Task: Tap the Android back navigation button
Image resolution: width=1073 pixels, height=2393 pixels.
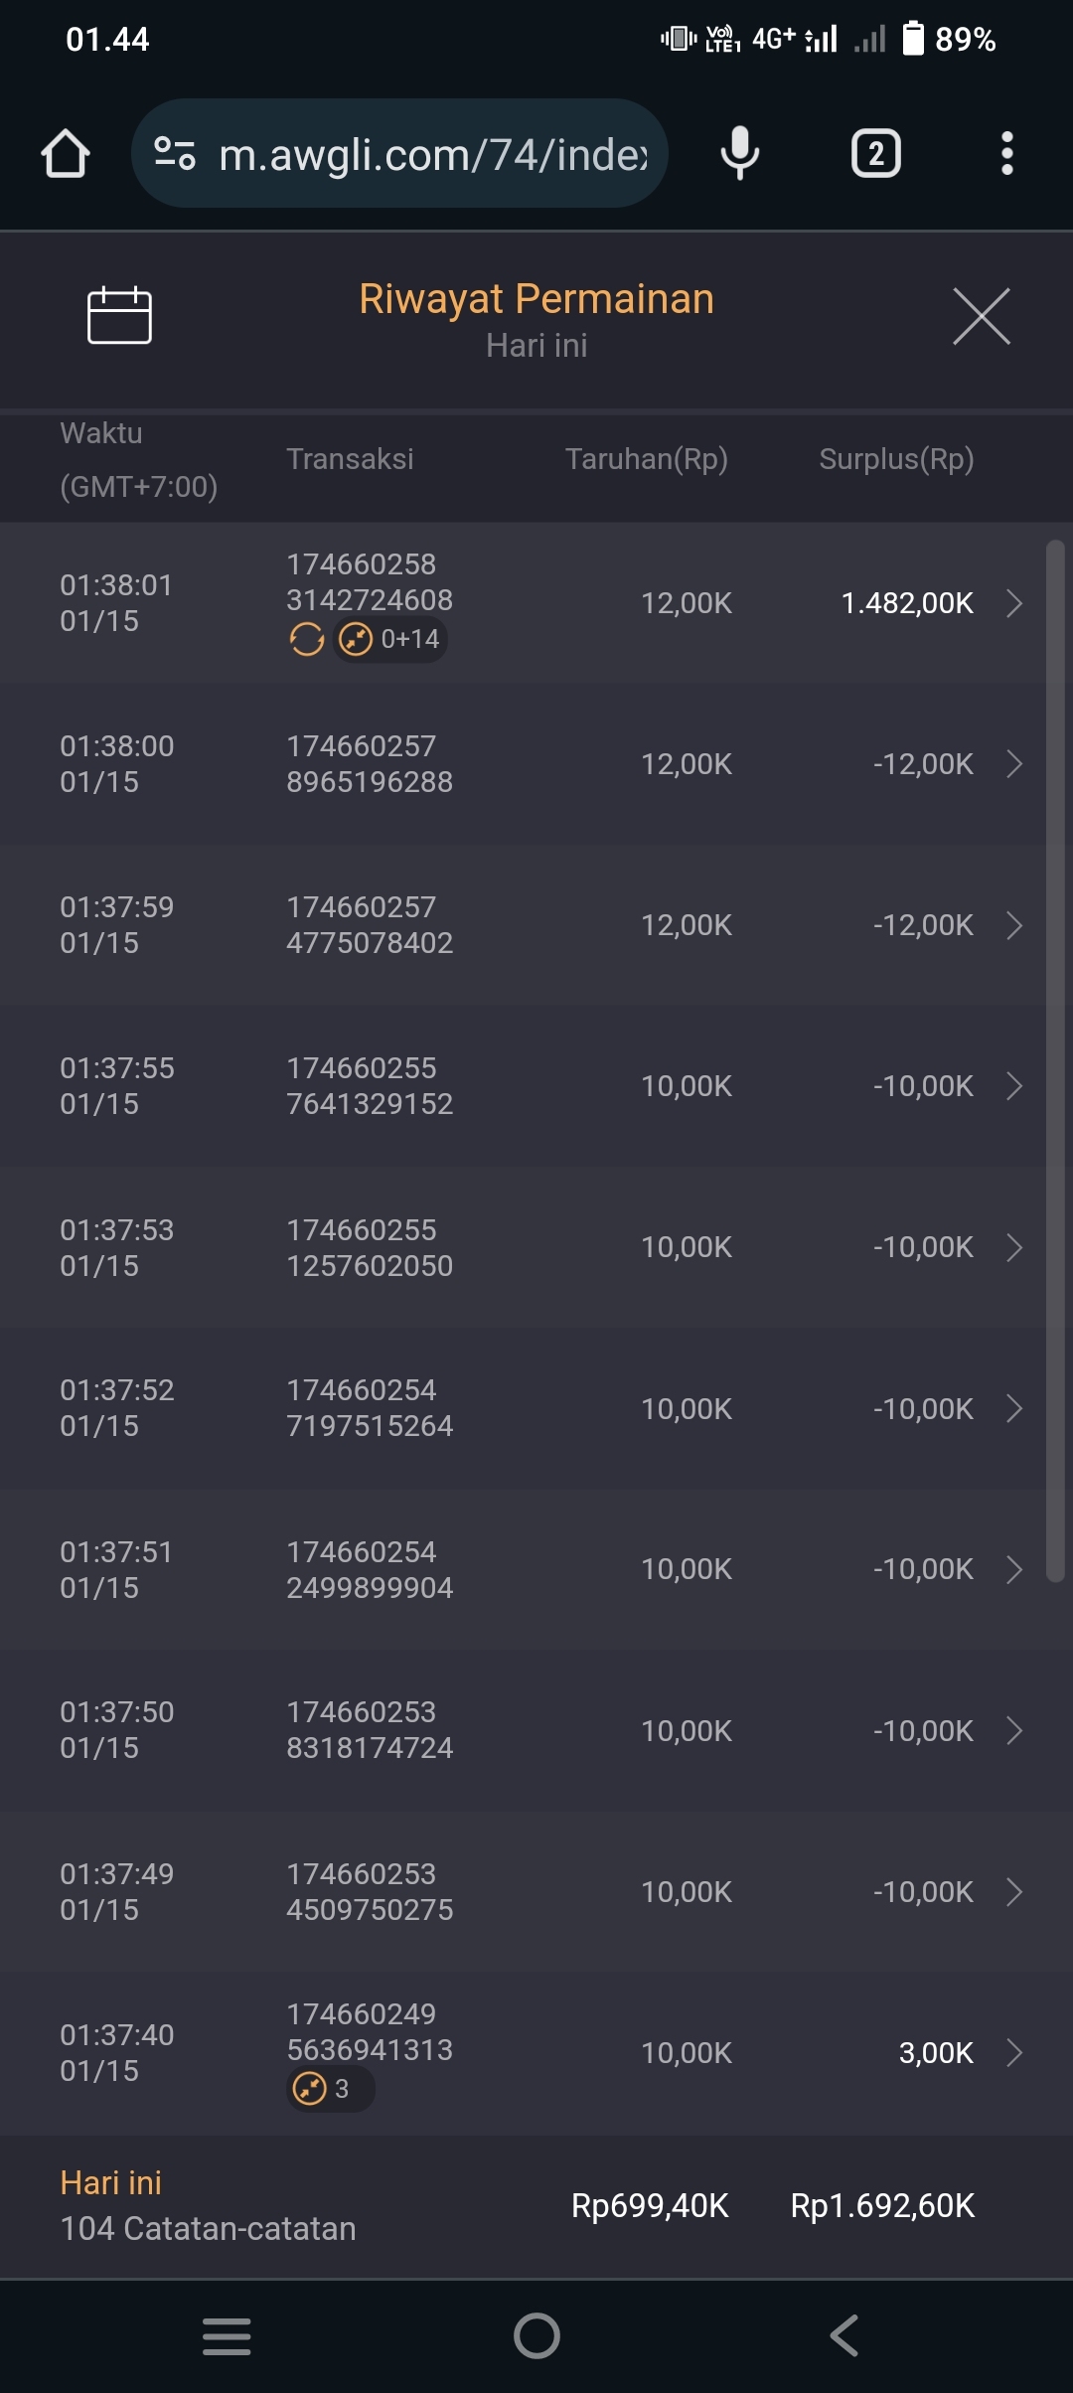Action: point(844,2335)
